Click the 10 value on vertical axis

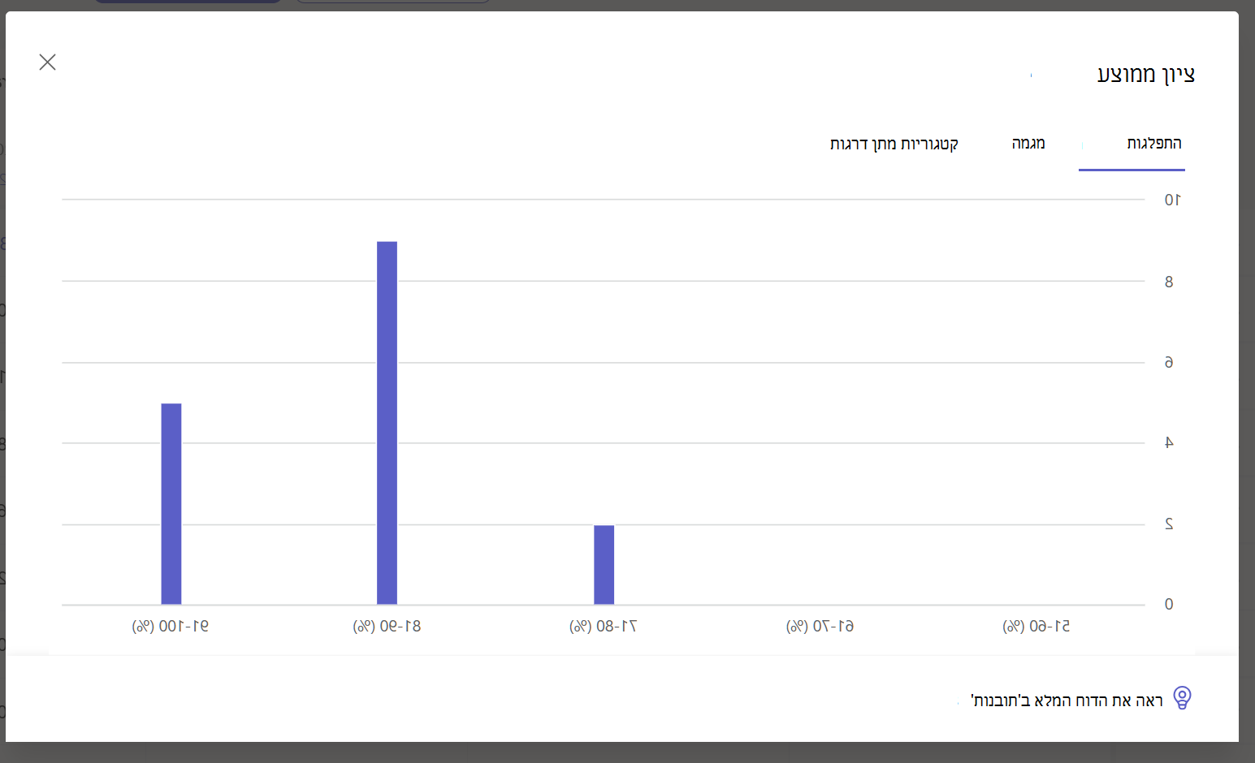[1172, 200]
